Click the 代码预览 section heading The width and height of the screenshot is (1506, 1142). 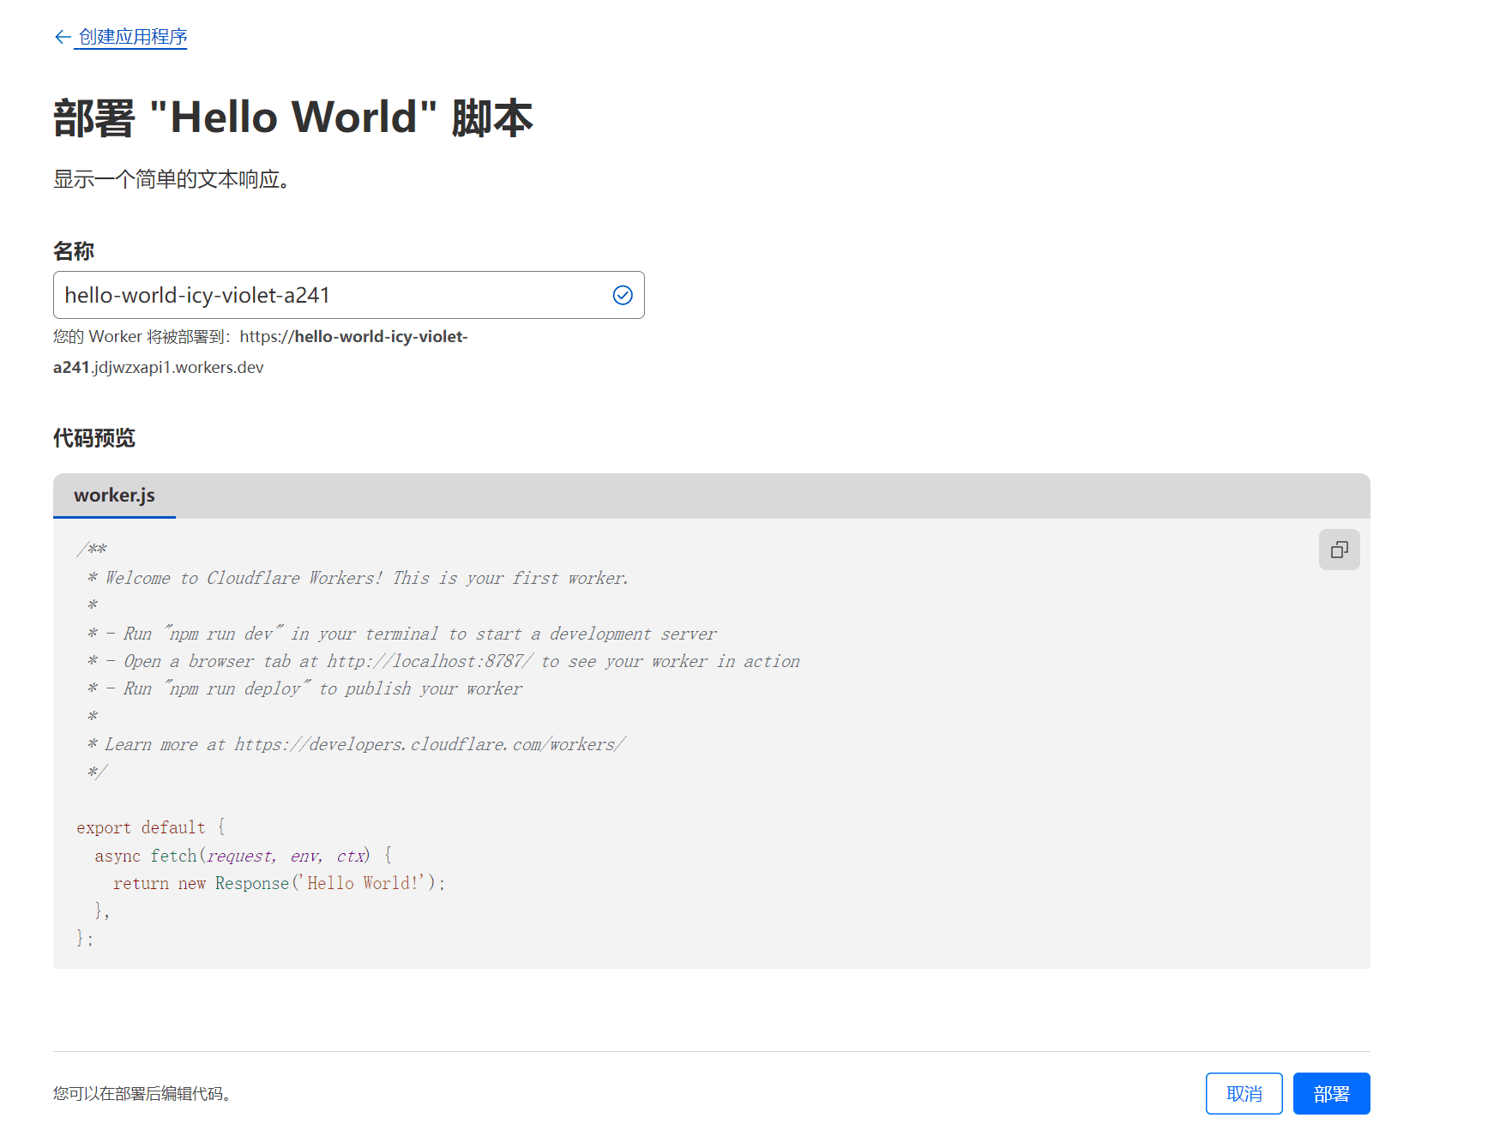point(94,438)
